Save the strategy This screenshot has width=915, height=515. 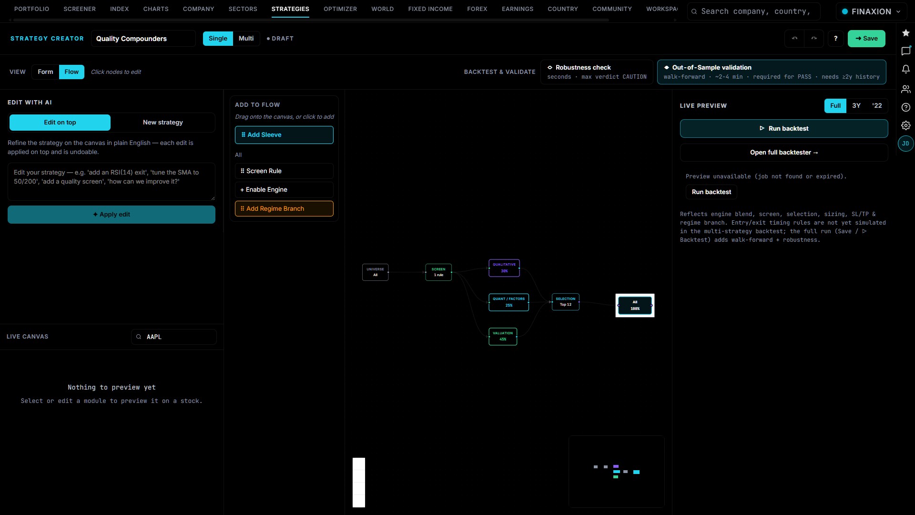tap(866, 39)
